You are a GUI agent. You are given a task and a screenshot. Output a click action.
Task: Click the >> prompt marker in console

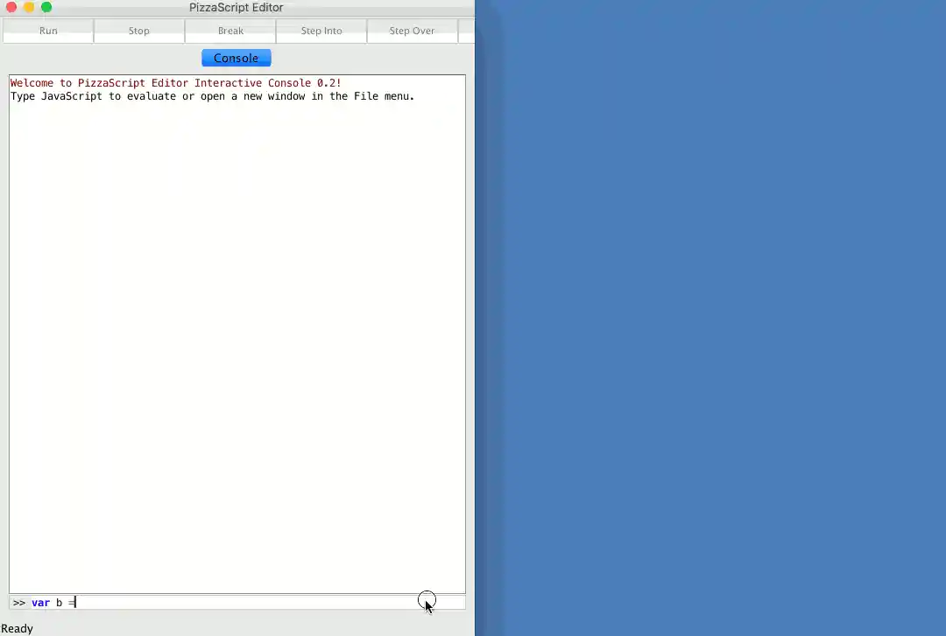tap(18, 602)
